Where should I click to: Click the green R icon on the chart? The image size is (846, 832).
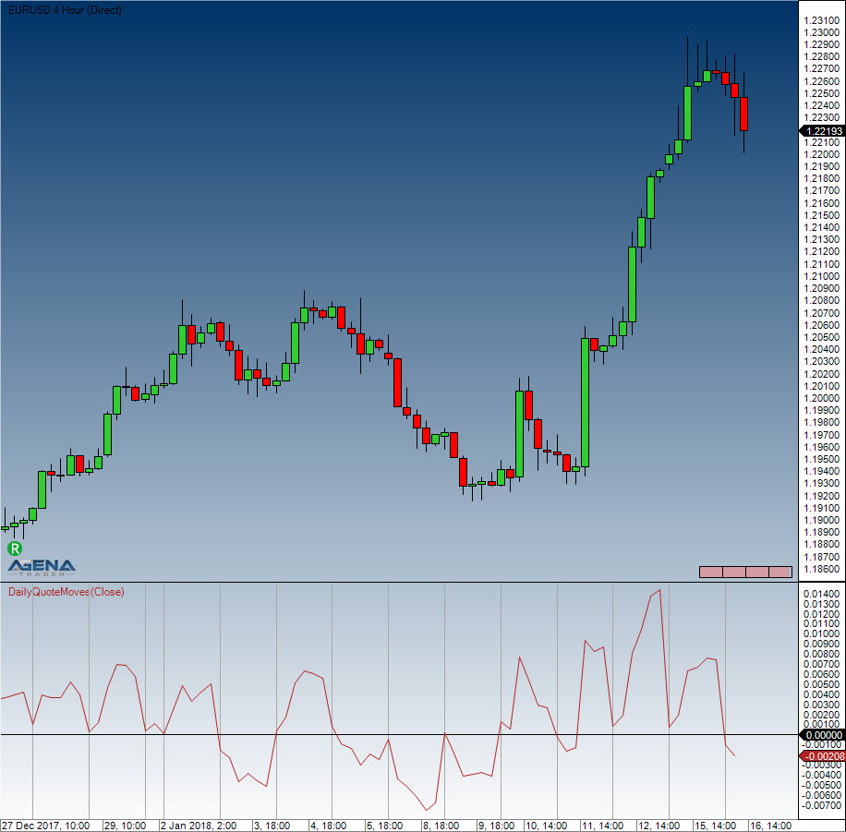coord(15,549)
